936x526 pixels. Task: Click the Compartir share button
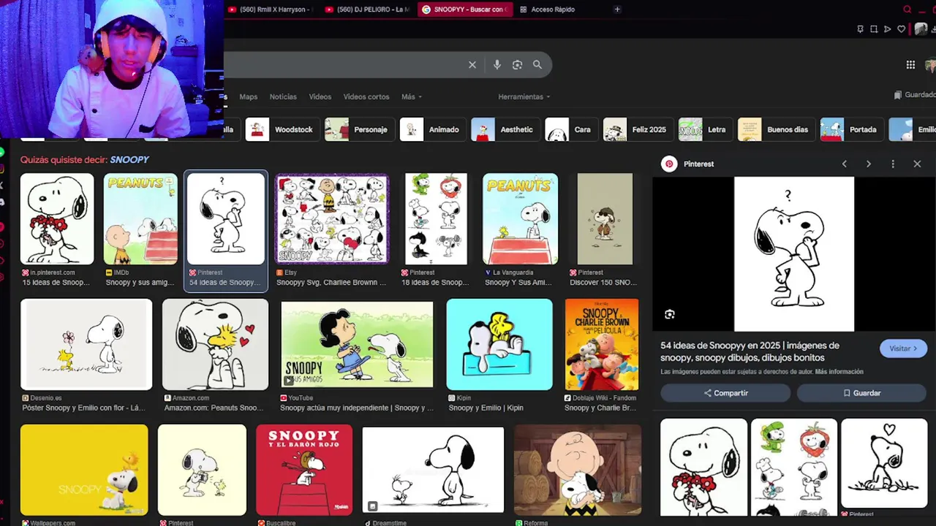tap(725, 393)
